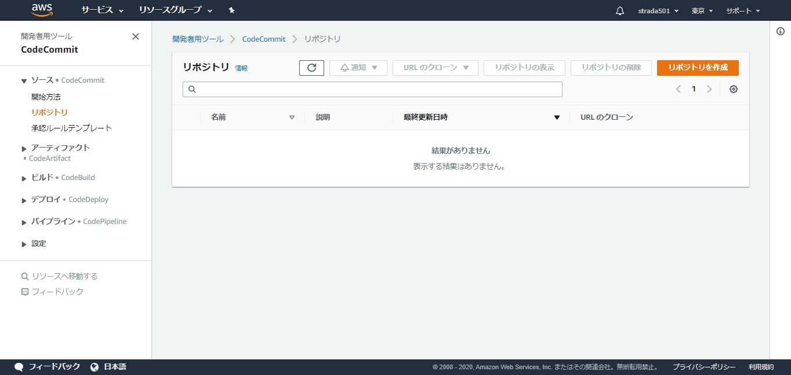
Task: Click inside the repository search field
Action: pyautogui.click(x=372, y=89)
